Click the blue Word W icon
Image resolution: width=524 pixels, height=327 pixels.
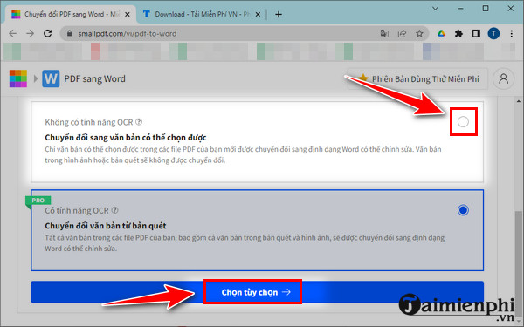[x=51, y=78]
